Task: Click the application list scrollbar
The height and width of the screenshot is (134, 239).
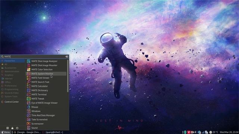Action: [68, 76]
